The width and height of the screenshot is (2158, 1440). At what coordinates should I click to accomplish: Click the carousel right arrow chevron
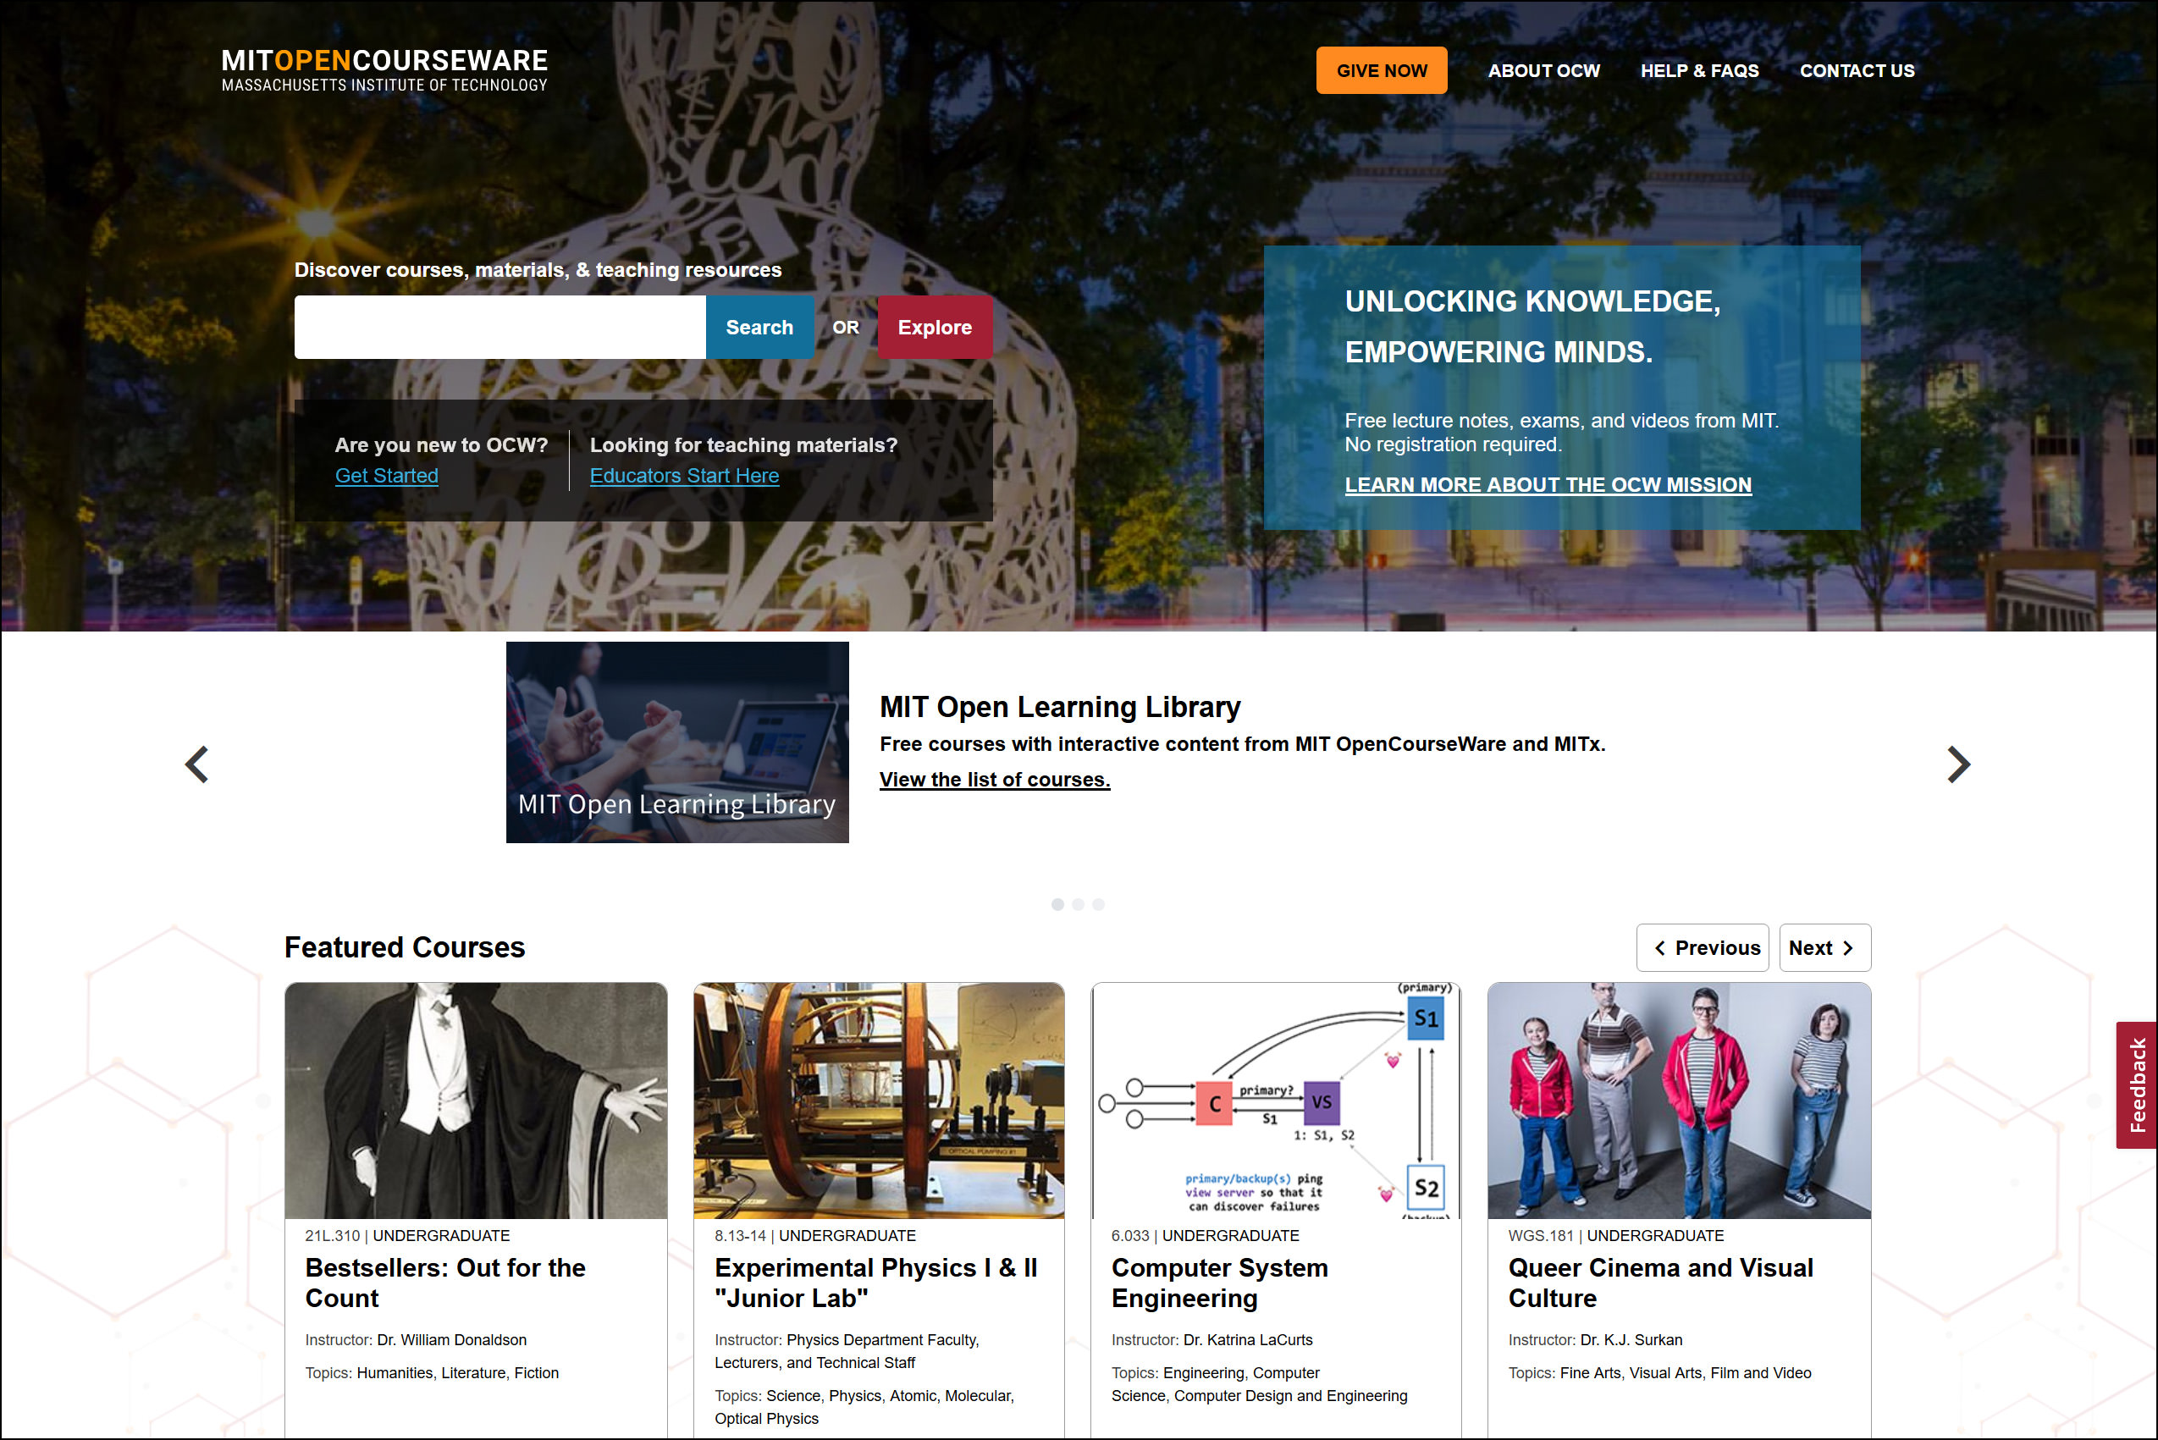[1958, 764]
